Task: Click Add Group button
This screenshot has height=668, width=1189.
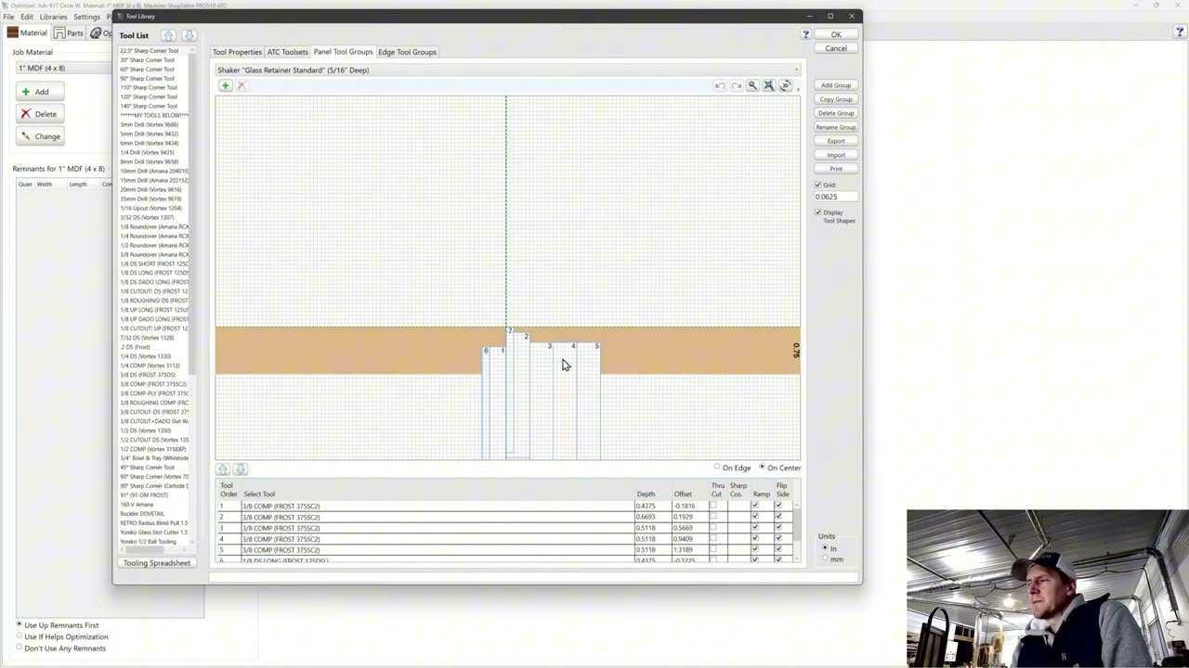Action: coord(836,85)
